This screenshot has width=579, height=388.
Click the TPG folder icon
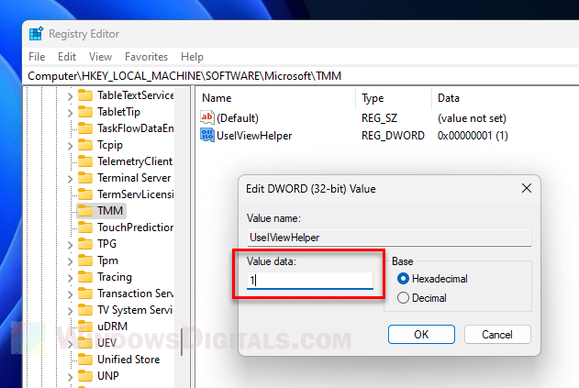point(85,244)
